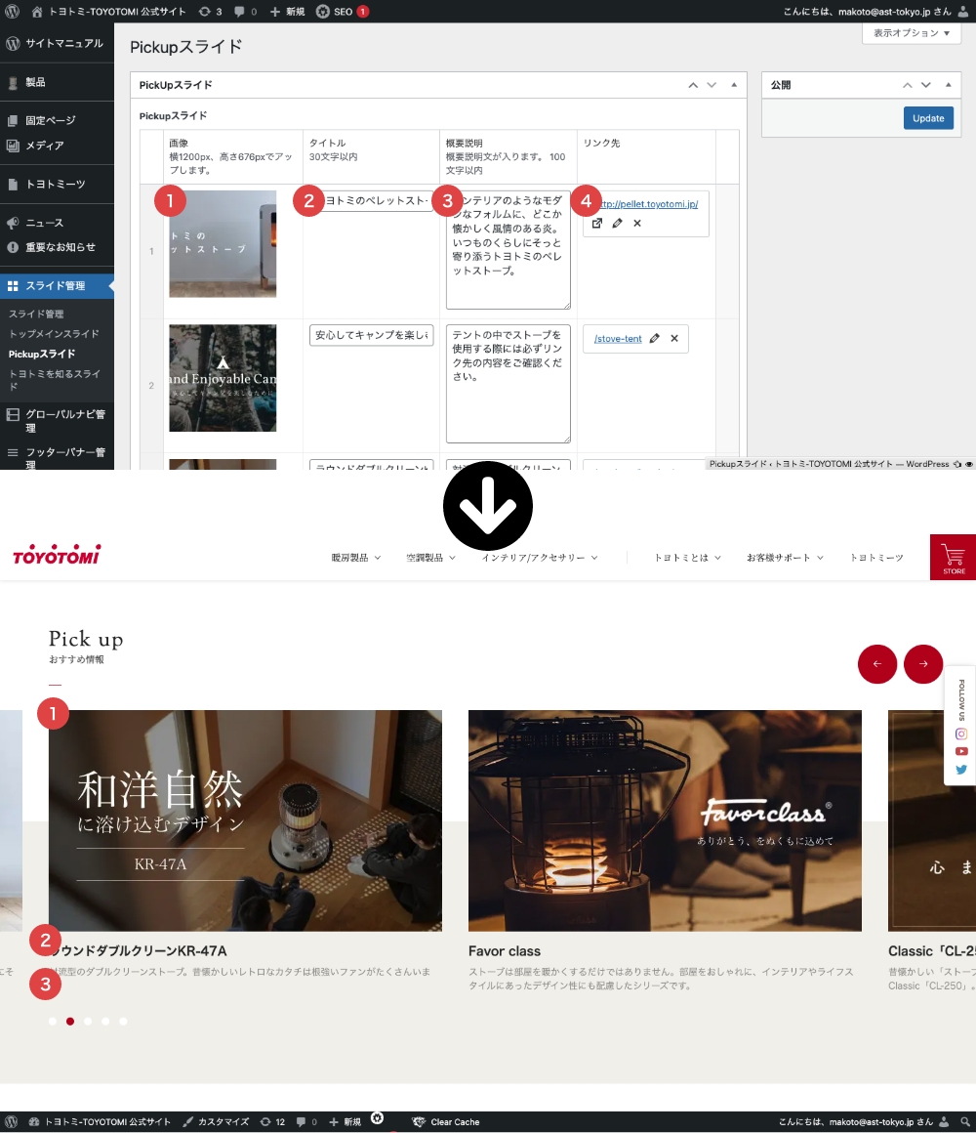This screenshot has height=1133, width=976.
Task: Edit title field 安心してキャンプを楽し
Action: (x=371, y=335)
